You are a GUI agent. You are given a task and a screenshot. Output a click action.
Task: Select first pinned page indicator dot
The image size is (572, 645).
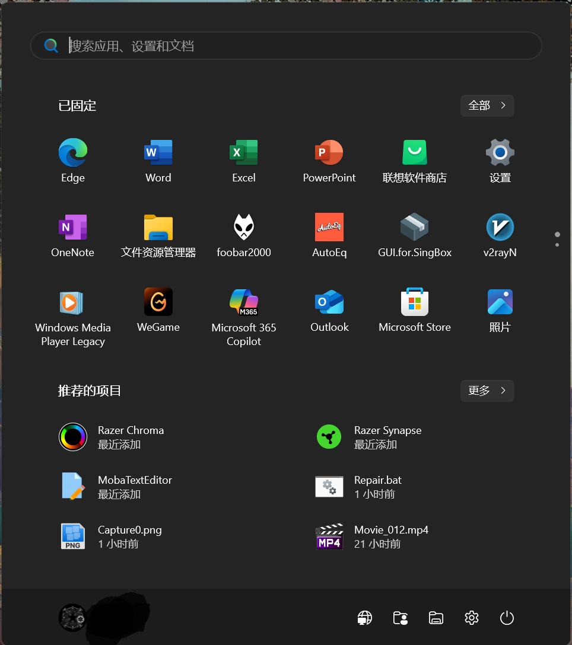(557, 235)
